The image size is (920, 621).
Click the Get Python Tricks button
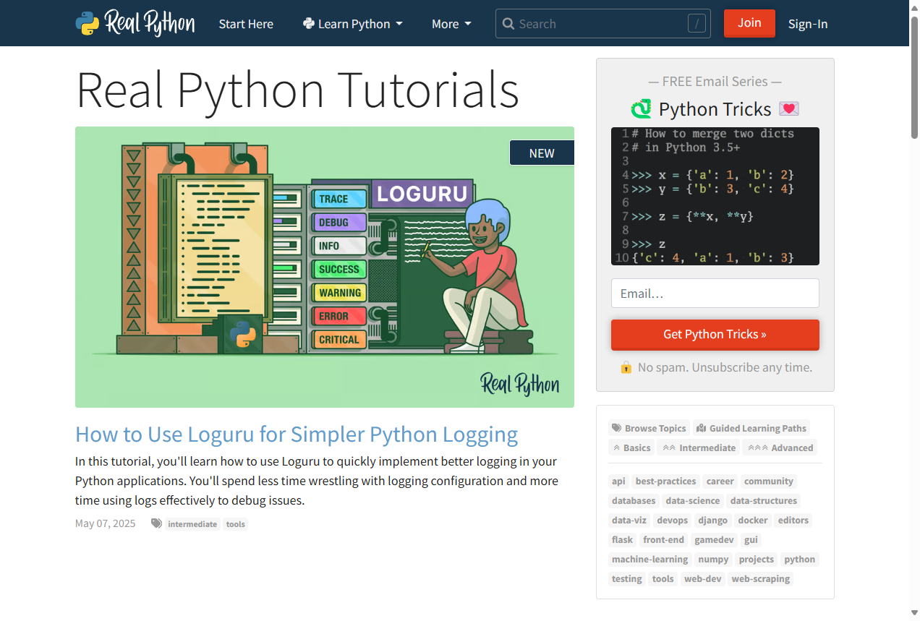point(715,334)
